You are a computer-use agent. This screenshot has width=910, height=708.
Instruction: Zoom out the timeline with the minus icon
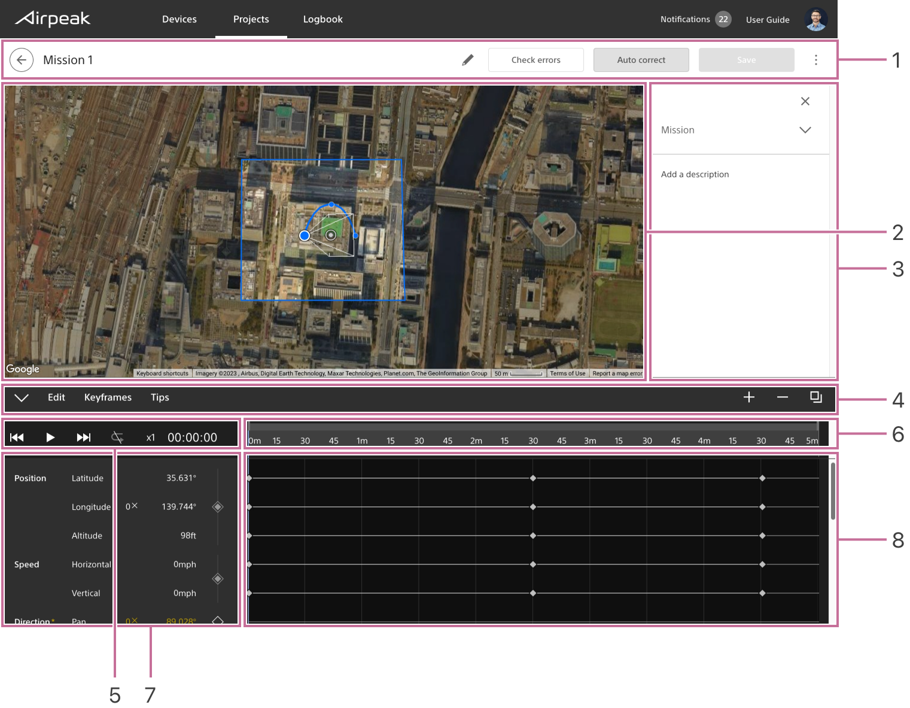coord(783,397)
